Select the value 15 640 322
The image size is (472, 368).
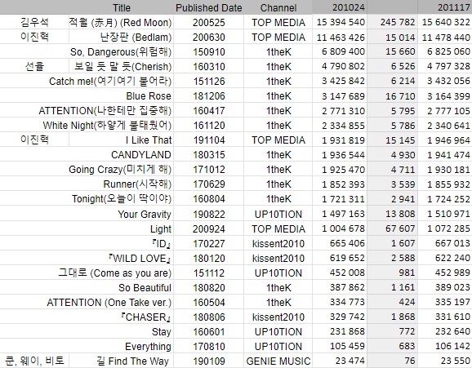pos(445,22)
